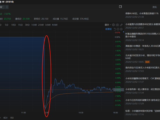This screenshot has width=160, height=120.
Task: Switch to 10分 timeframe
Action: (x=13, y=25)
